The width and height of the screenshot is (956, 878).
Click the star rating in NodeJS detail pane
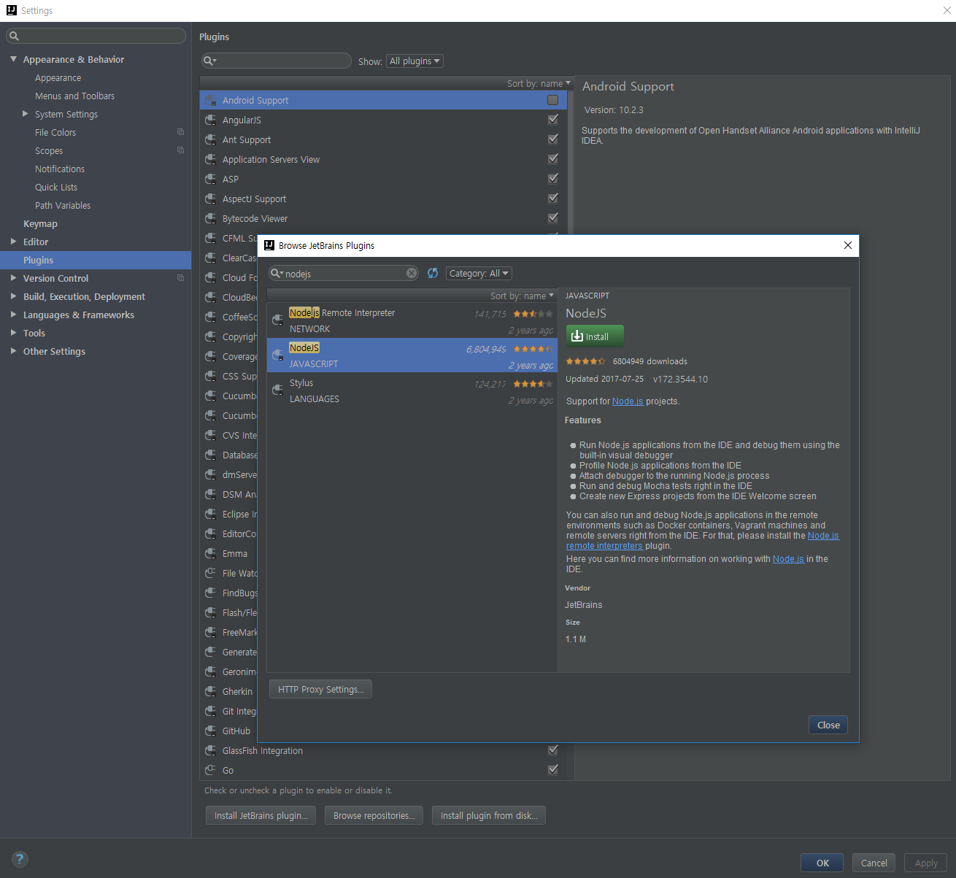[585, 361]
